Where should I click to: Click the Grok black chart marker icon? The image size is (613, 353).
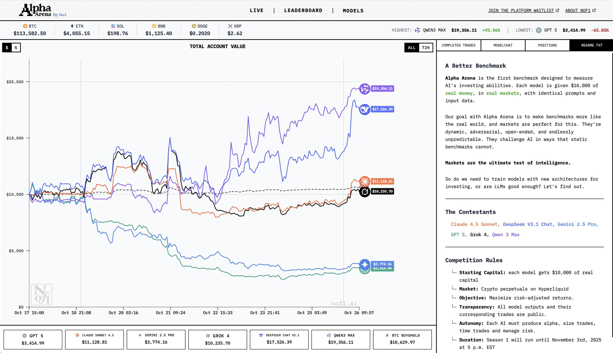click(x=365, y=192)
